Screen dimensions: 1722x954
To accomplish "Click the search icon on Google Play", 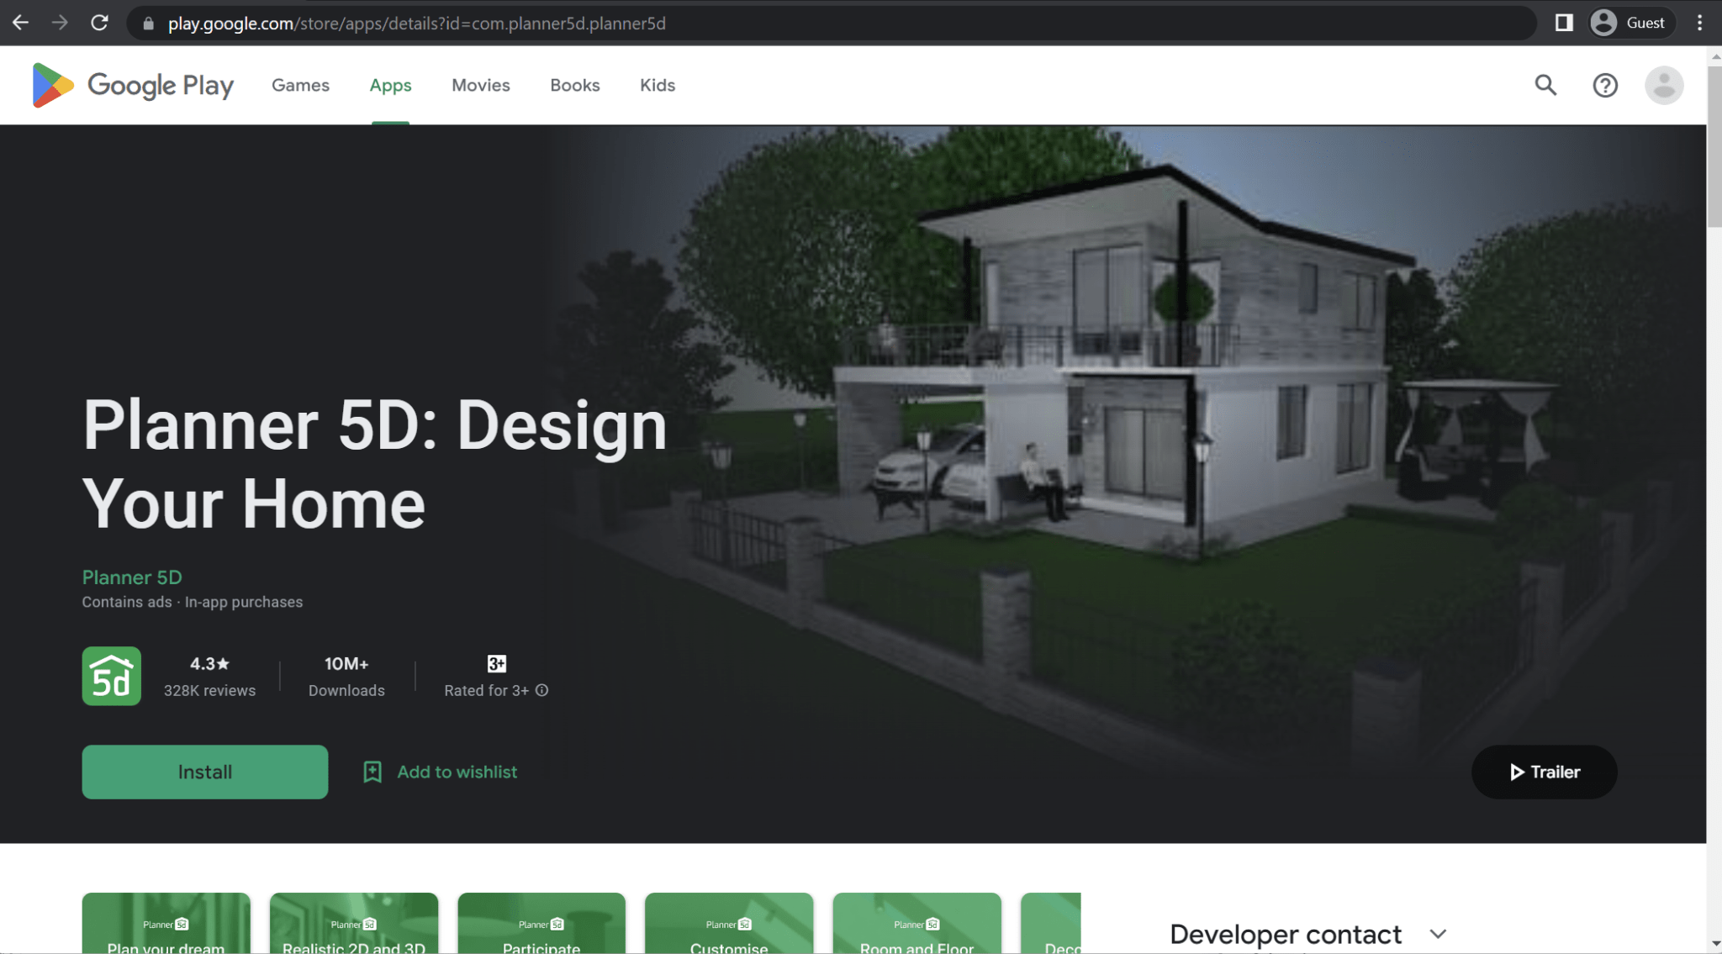I will point(1547,85).
